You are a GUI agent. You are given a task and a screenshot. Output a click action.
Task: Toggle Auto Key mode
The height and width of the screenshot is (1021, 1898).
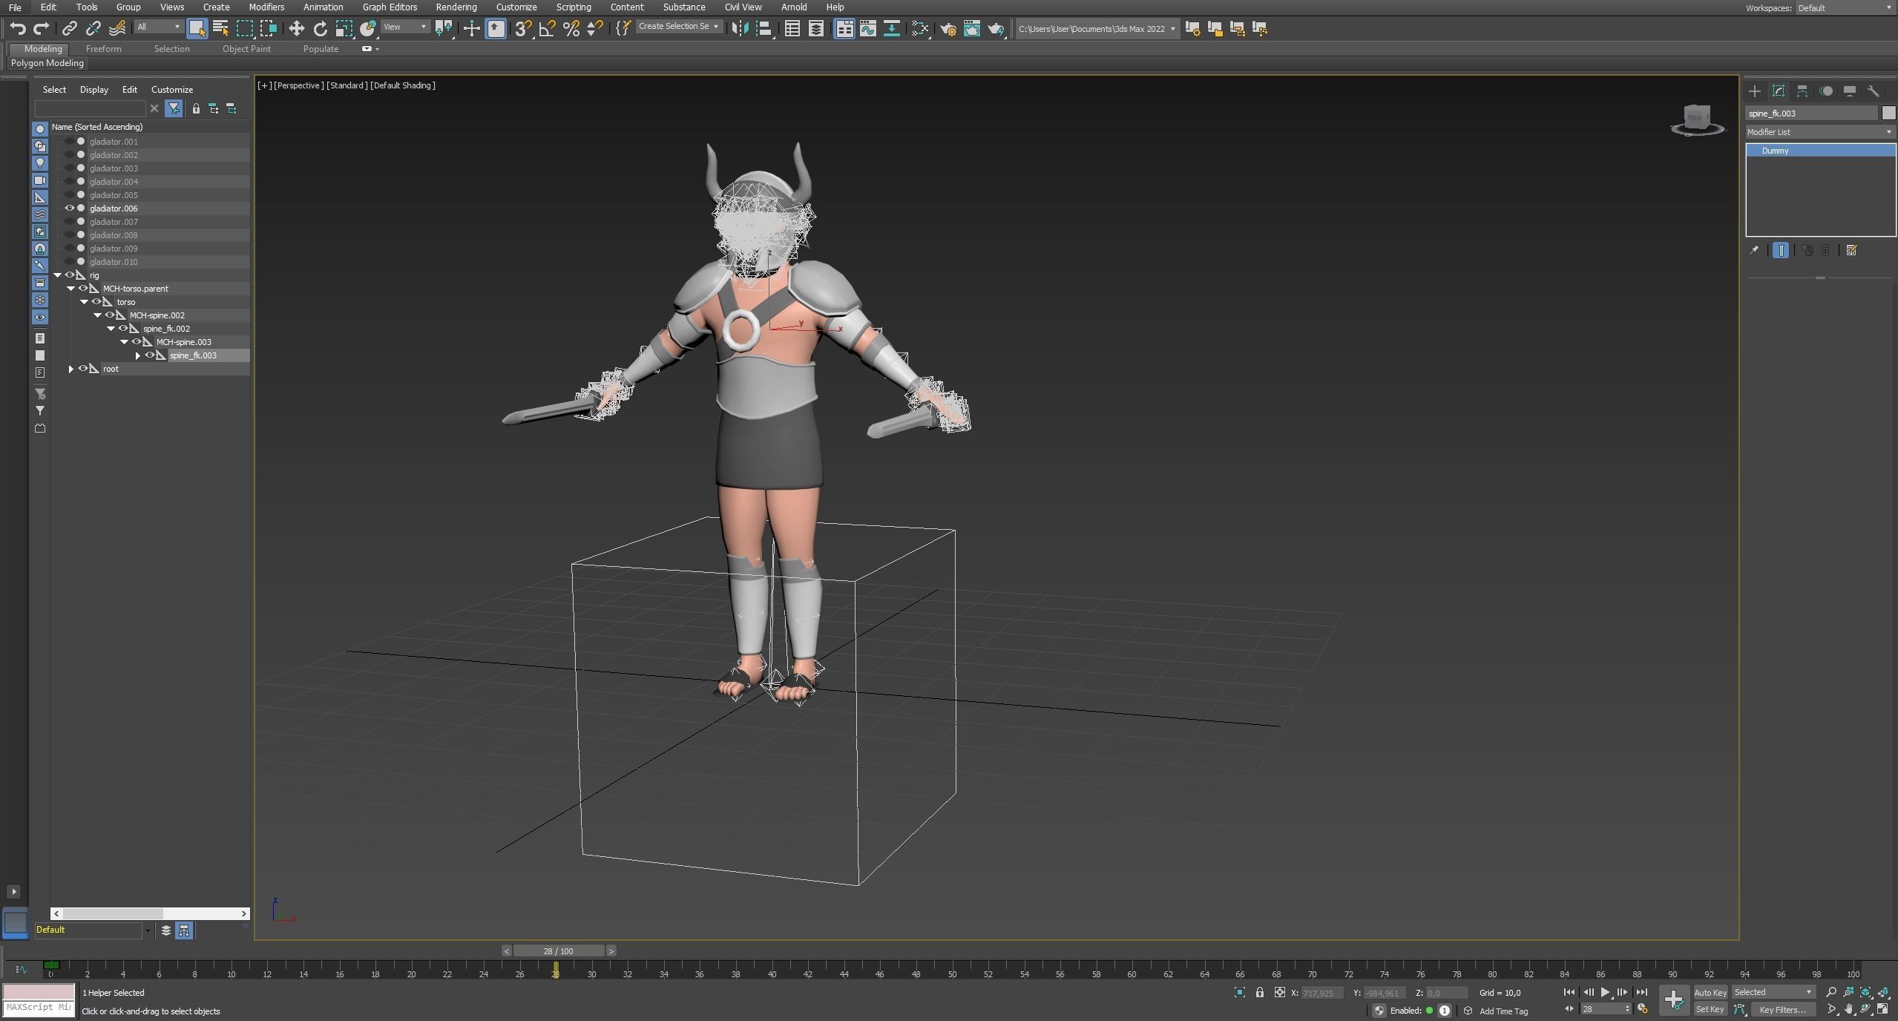[x=1710, y=993]
